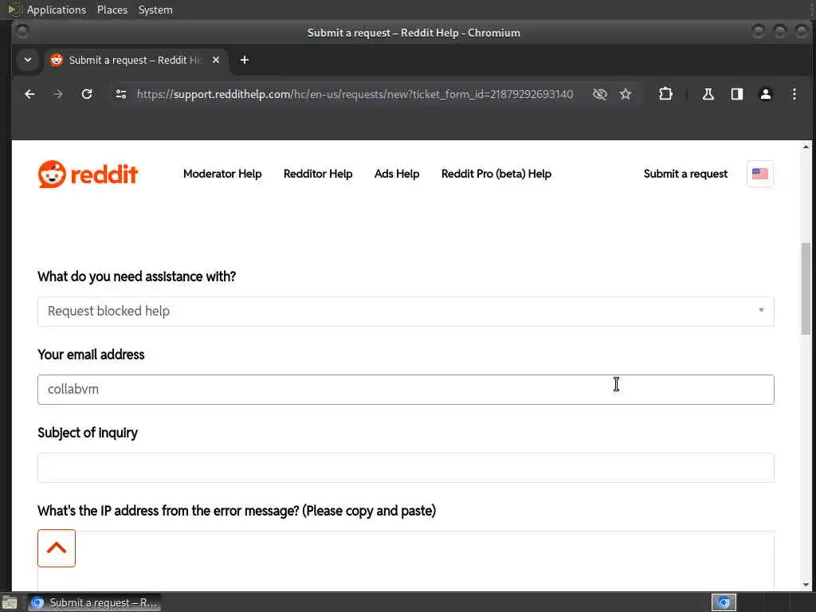The width and height of the screenshot is (816, 612).
Task: Open the profile avatar icon
Action: point(766,94)
